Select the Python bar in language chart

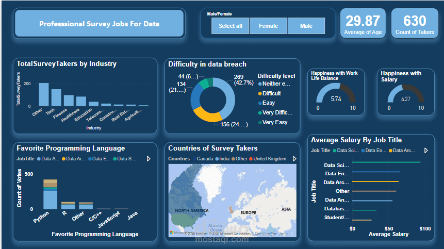click(x=51, y=194)
